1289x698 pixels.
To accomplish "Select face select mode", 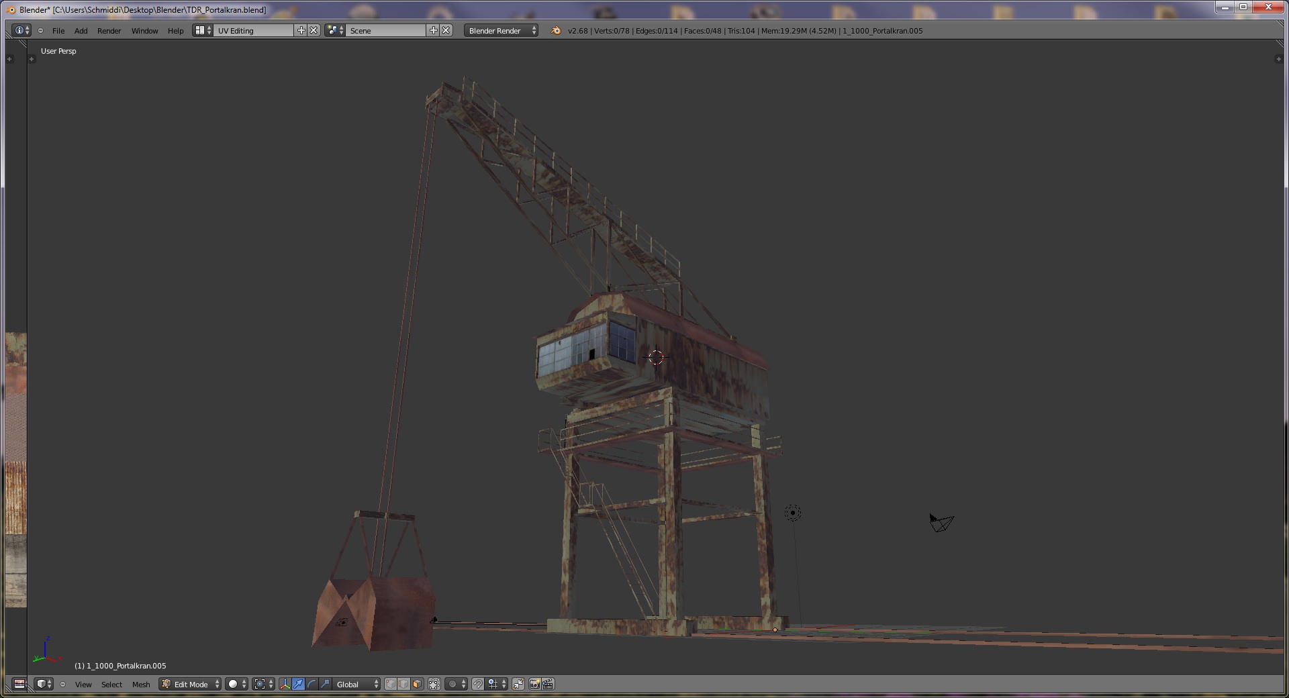I will [417, 684].
